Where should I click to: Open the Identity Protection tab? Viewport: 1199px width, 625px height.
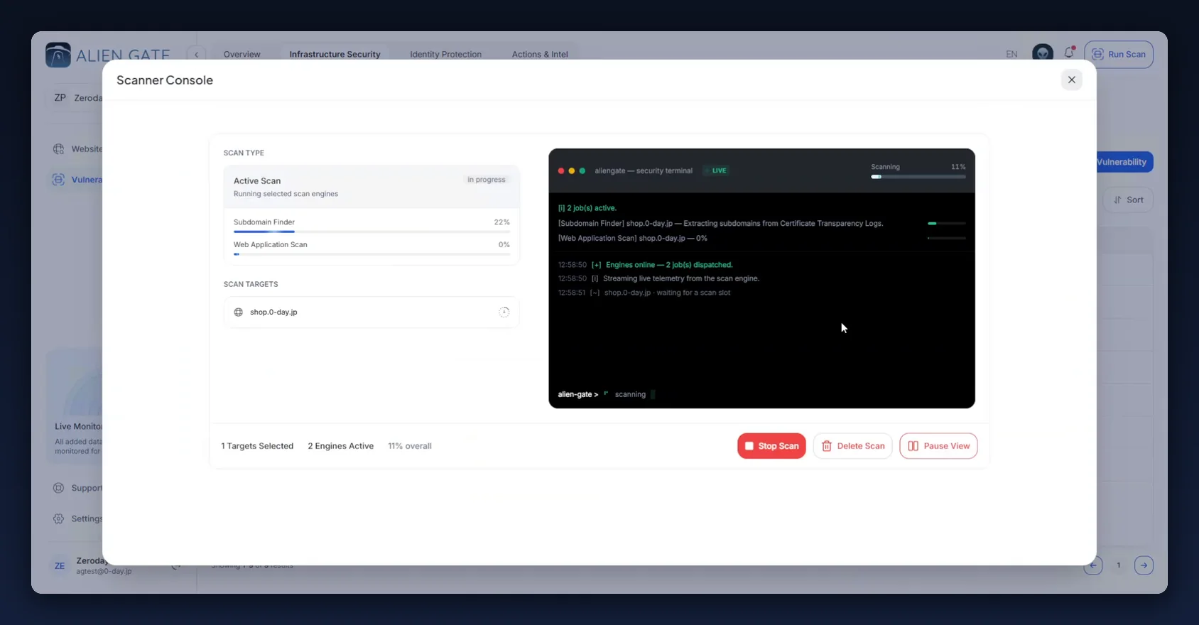click(x=445, y=54)
